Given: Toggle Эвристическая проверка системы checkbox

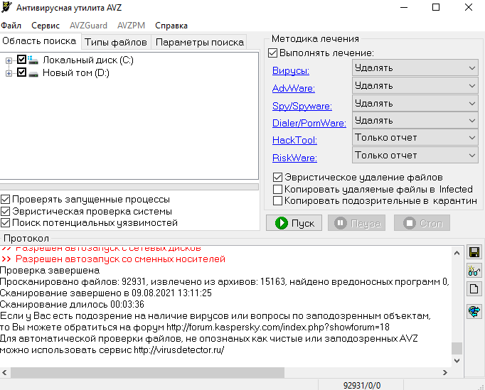Looking at the screenshot, I should pos(5,212).
